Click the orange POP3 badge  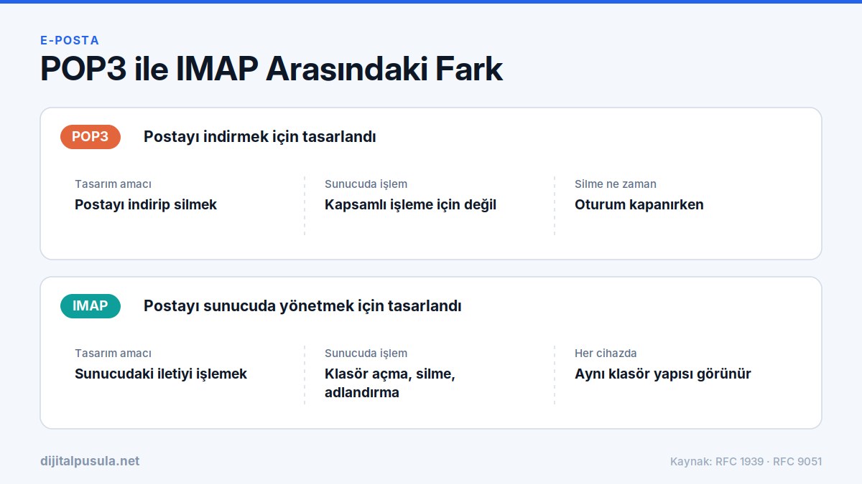[91, 136]
